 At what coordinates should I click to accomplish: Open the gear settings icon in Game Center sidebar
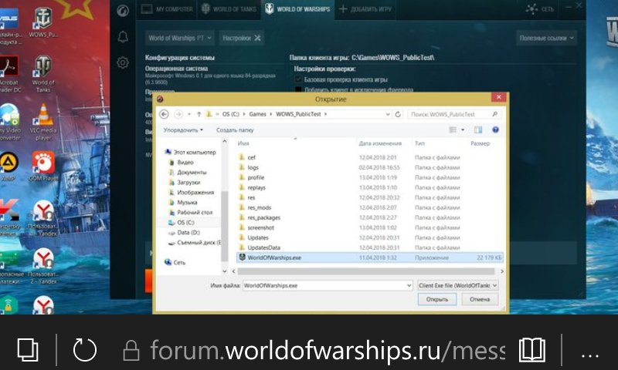coord(123,62)
